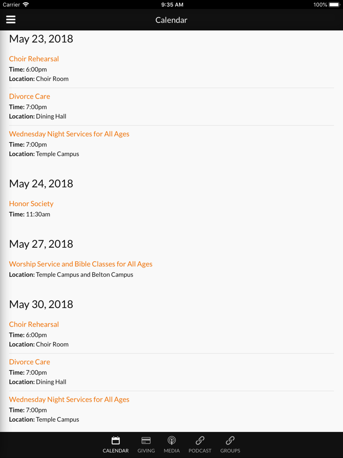The image size is (343, 458).
Task: Open the Podcast link icon
Action: (x=200, y=440)
